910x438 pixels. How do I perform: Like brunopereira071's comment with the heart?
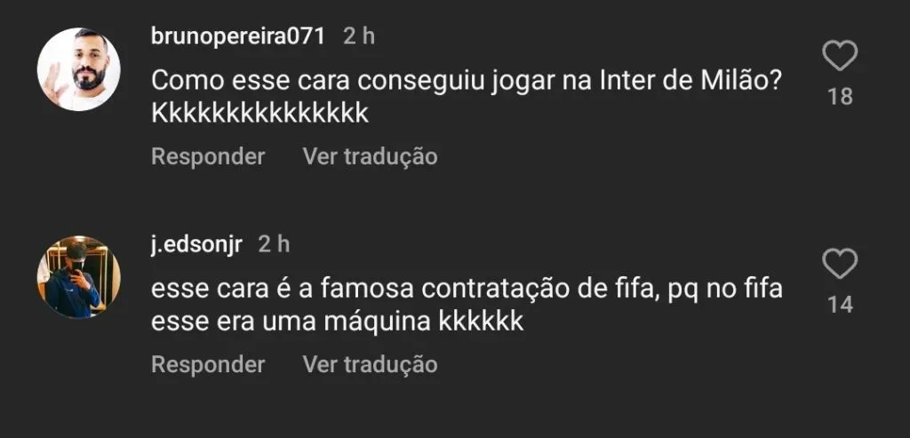839,57
